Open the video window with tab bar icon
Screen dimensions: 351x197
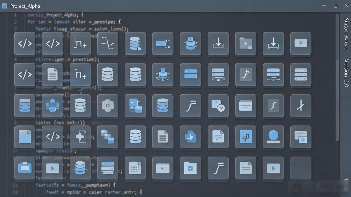[x=163, y=168]
